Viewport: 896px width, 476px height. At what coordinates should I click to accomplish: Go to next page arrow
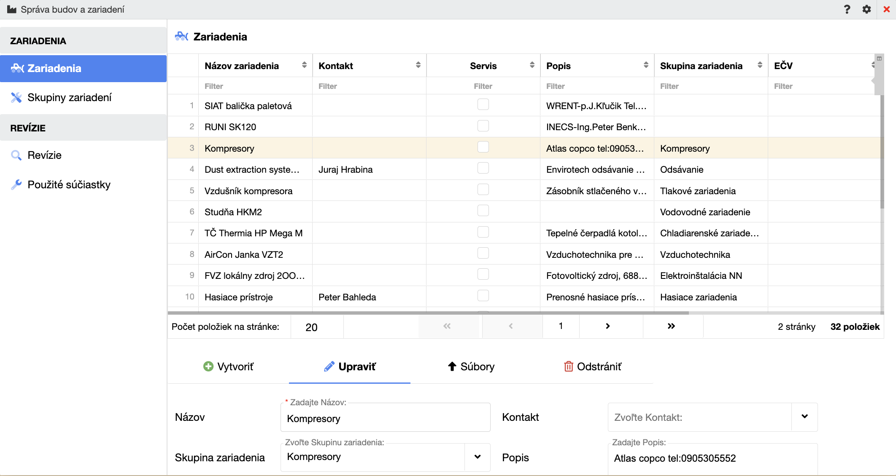pyautogui.click(x=607, y=326)
